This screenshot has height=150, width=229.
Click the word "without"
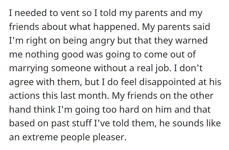pos(110,68)
